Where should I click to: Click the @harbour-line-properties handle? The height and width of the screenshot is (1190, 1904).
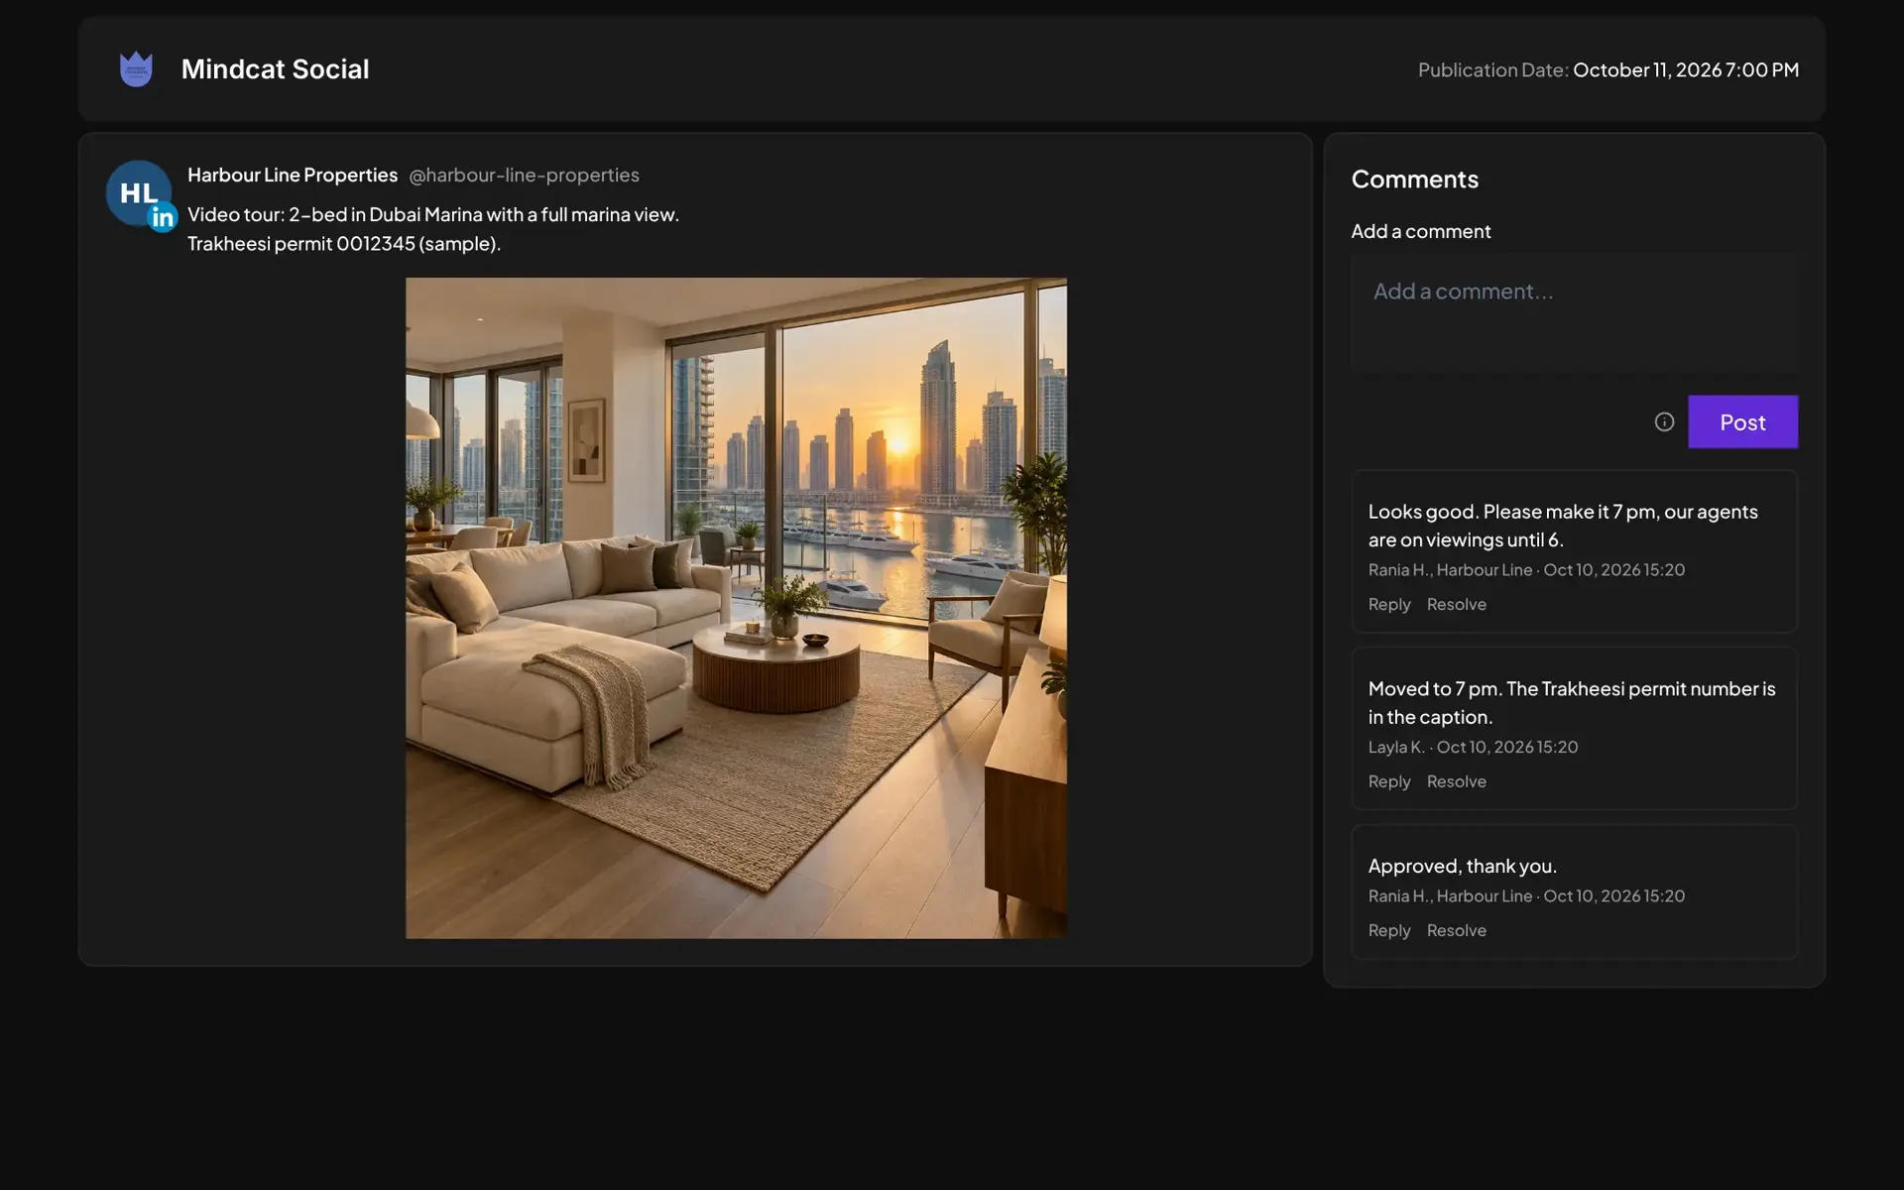[524, 175]
